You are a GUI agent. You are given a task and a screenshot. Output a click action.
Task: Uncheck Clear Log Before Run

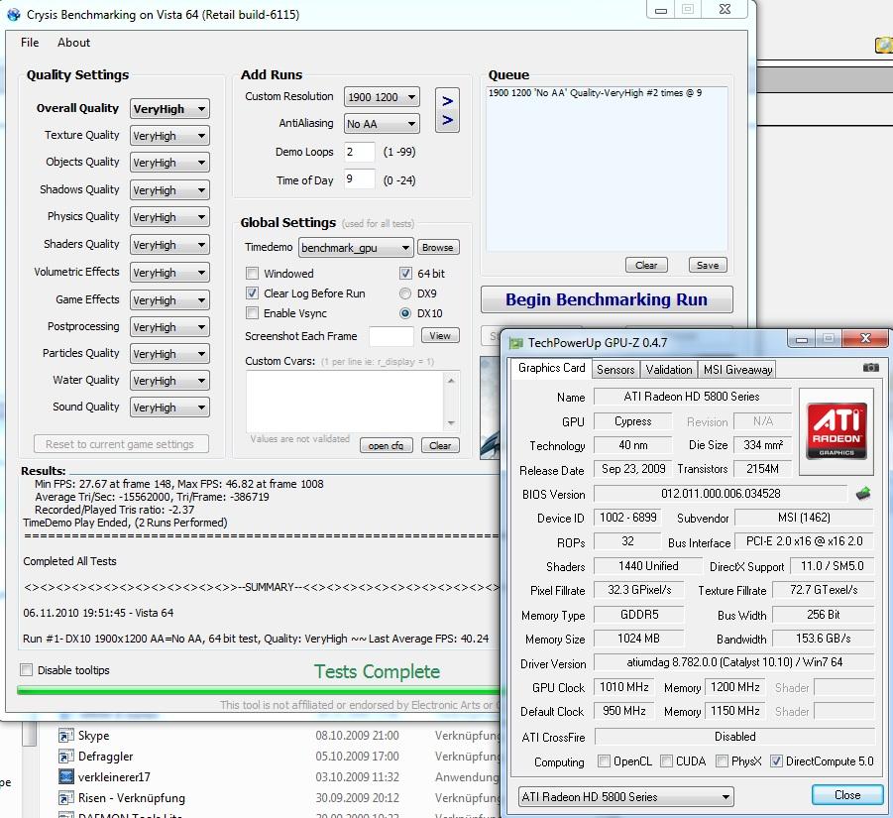click(x=252, y=293)
